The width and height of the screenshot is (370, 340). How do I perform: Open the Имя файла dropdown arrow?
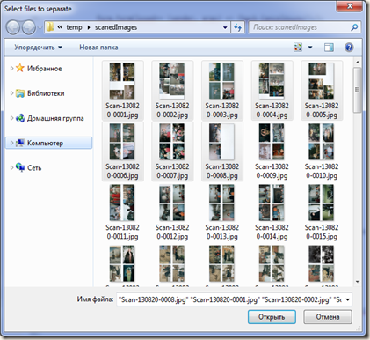pyautogui.click(x=348, y=299)
